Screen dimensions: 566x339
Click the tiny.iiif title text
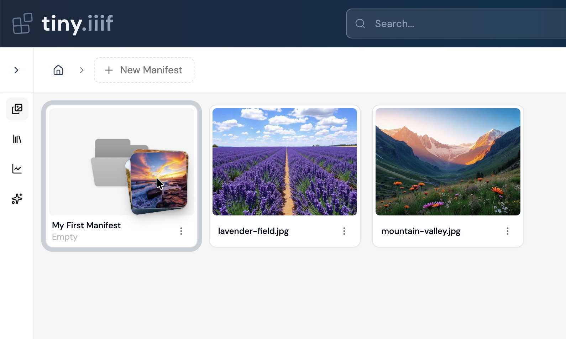pos(77,24)
